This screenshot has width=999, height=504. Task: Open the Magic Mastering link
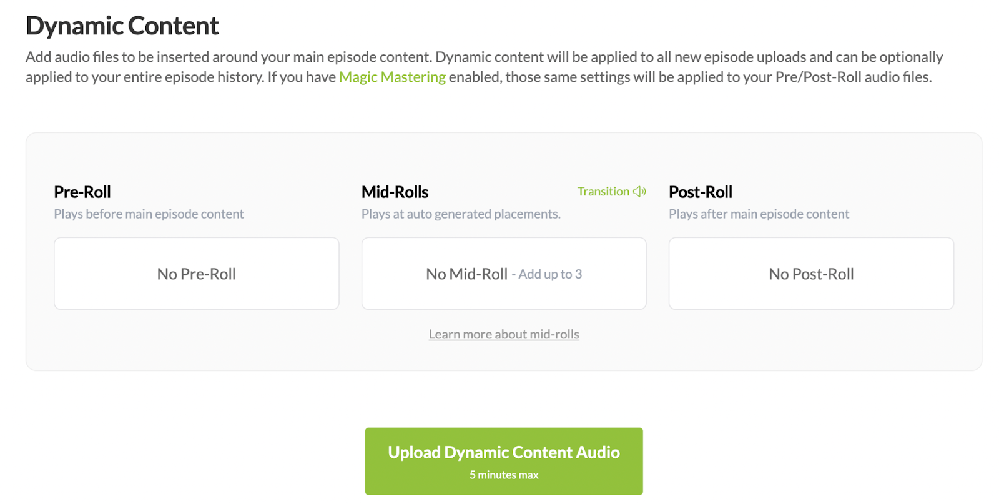pos(392,77)
